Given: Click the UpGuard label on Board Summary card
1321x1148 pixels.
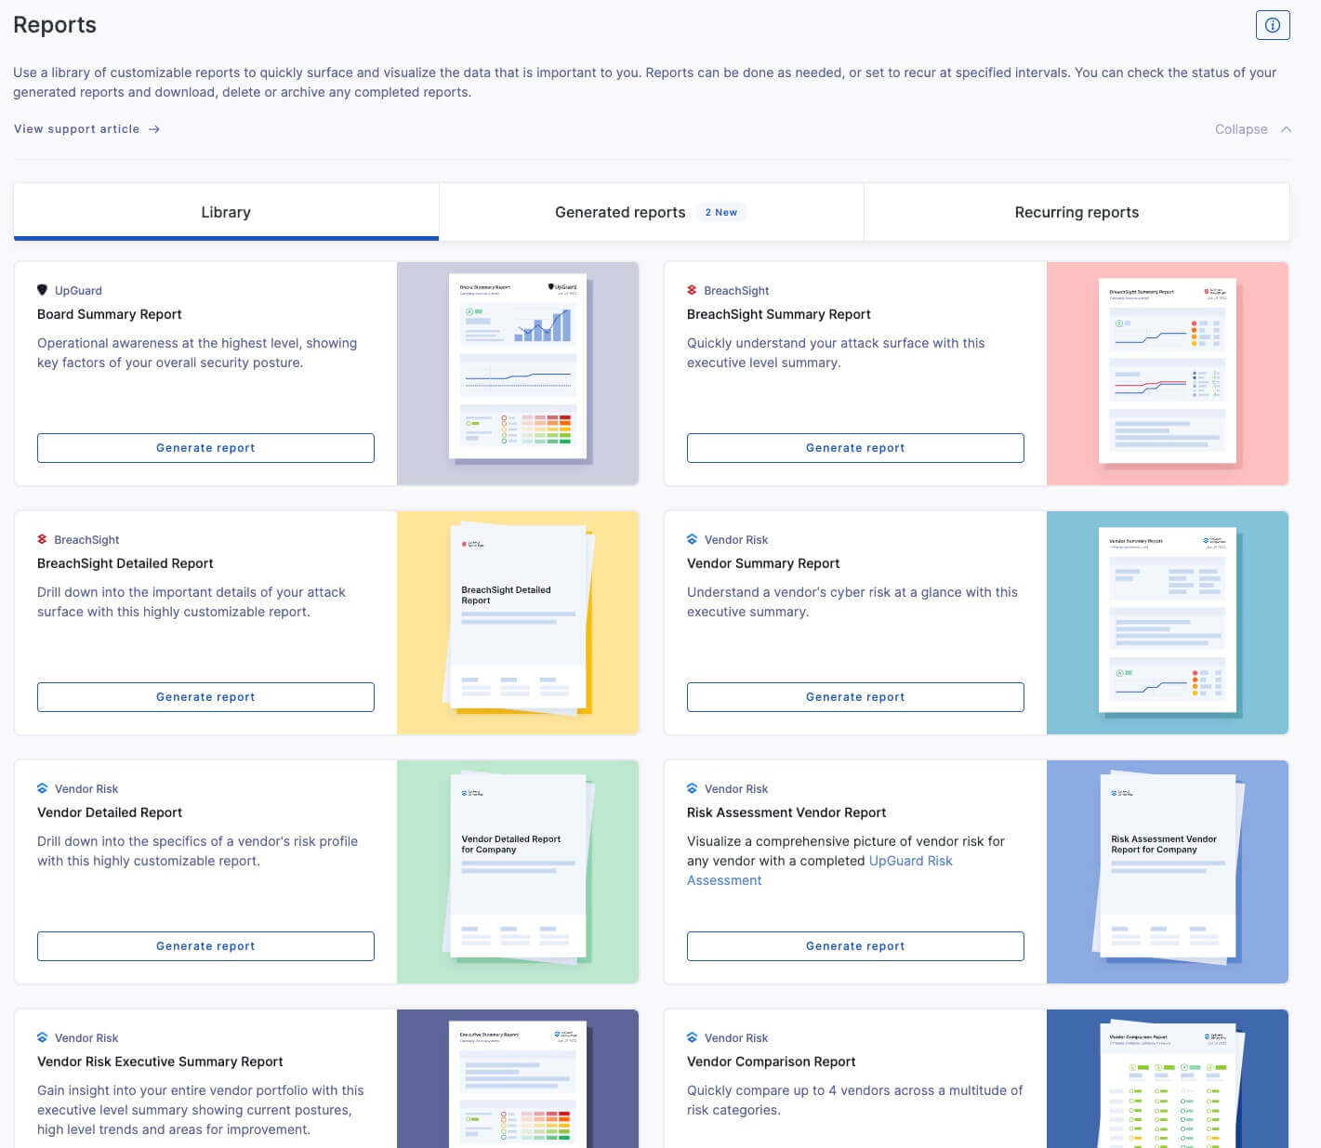Looking at the screenshot, I should coord(78,291).
